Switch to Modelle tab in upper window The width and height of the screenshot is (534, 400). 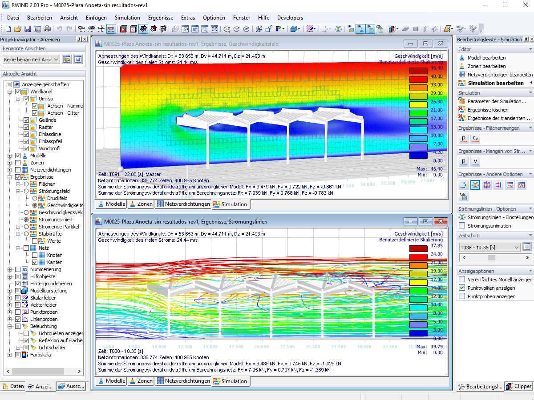point(111,204)
